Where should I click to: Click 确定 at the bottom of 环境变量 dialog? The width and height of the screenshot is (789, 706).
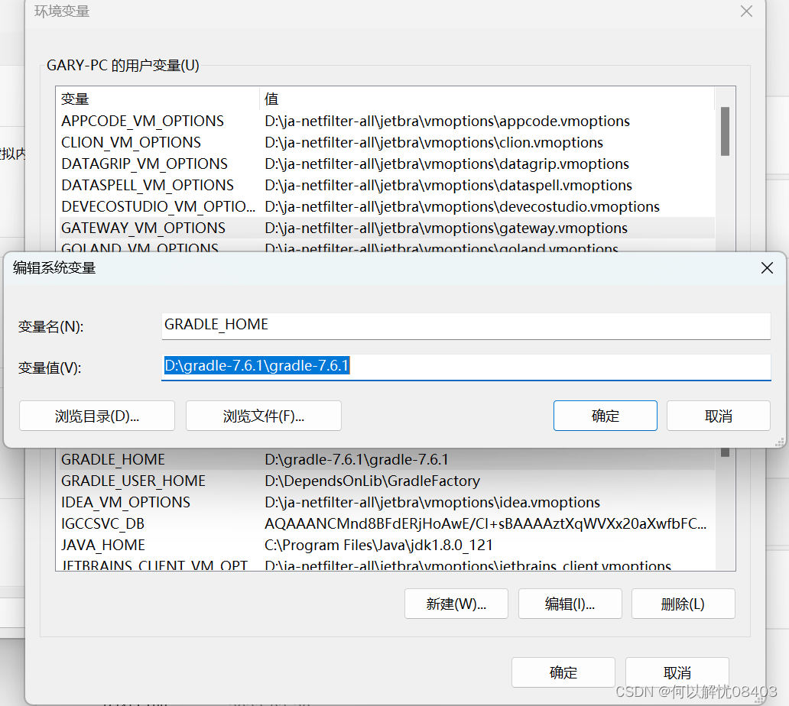pos(563,672)
